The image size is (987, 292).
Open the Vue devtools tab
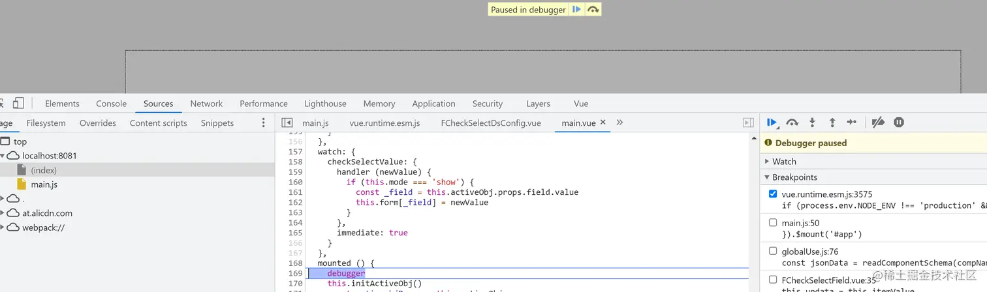[x=581, y=104]
